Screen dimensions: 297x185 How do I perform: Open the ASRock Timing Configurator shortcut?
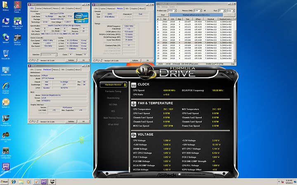pyautogui.click(x=6, y=153)
